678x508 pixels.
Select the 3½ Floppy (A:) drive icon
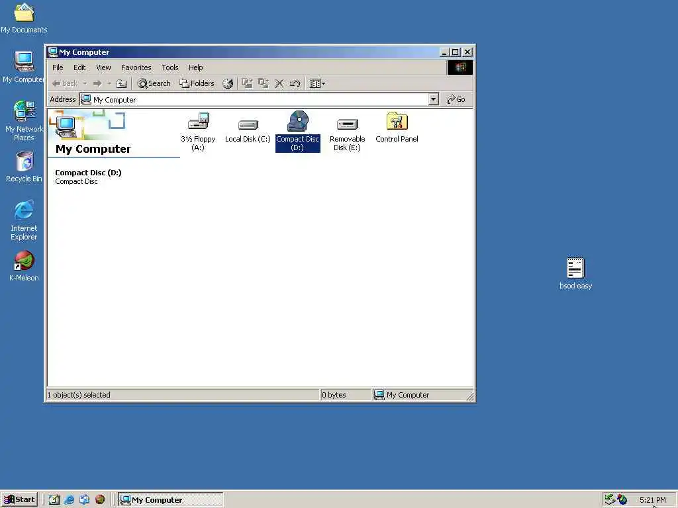[x=199, y=122]
